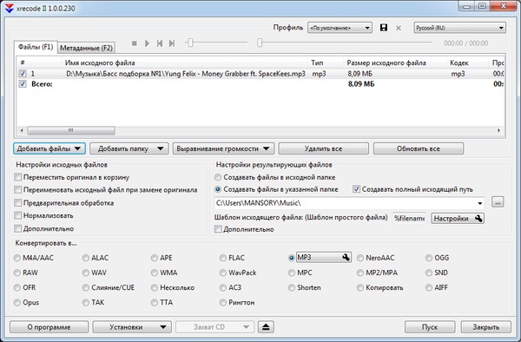Toggle Дополнительно under source file settings
The height and width of the screenshot is (342, 521).
coord(18,228)
